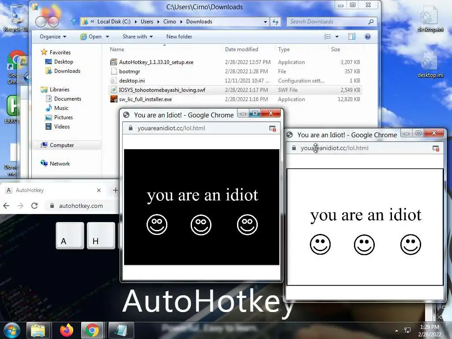This screenshot has height=339, width=452.
Task: Open the Recycle Bin desktop icon
Action: [16, 18]
